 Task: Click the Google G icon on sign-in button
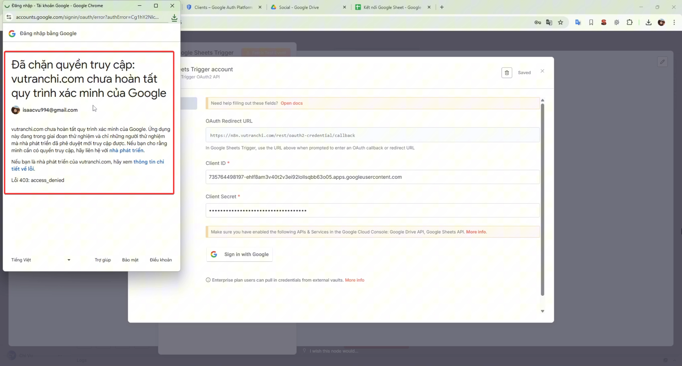(214, 254)
